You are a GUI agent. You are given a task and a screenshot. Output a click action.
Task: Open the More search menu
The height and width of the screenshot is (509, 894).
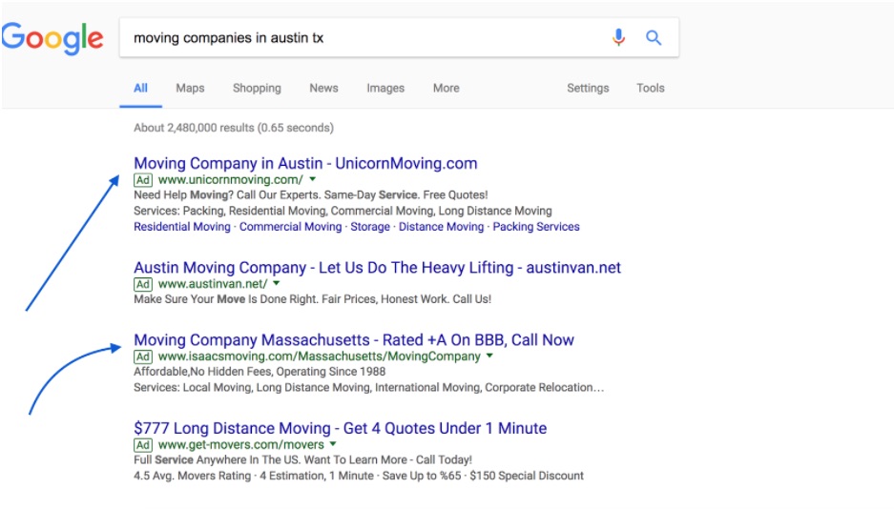446,89
